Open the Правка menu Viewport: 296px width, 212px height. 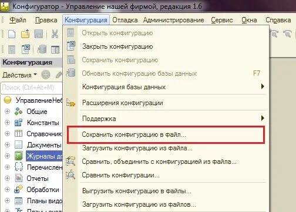46,20
